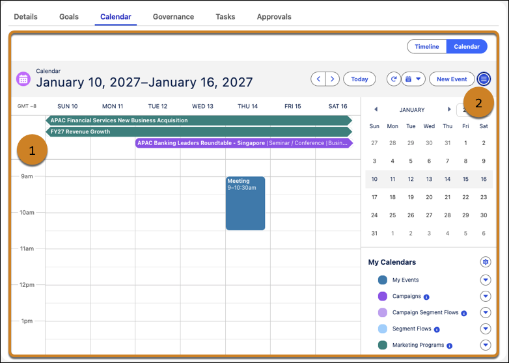The width and height of the screenshot is (509, 363).
Task: Open the Meeting 9–10:30am event
Action: pos(245,204)
